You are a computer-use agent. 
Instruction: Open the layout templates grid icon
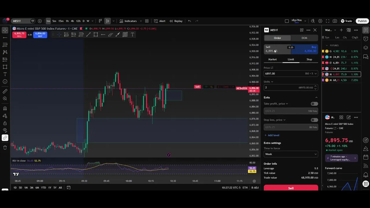(147, 21)
